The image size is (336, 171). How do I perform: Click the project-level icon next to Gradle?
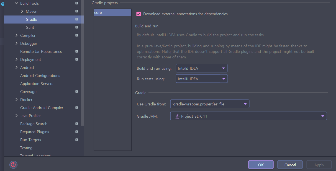click(x=77, y=19)
